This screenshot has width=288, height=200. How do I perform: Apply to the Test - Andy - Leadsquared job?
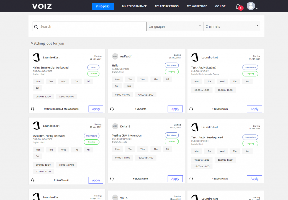[254, 179]
